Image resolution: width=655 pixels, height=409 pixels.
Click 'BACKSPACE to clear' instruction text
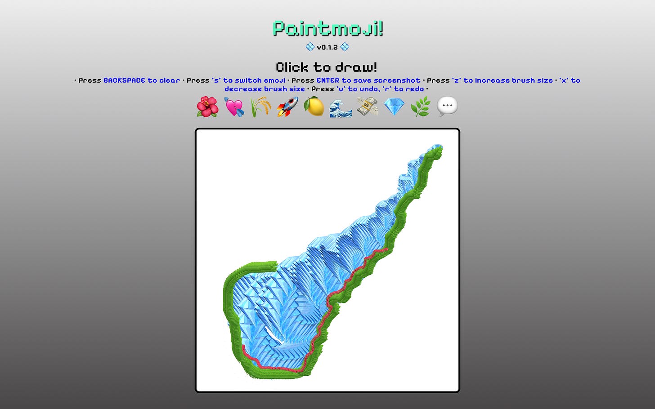(x=142, y=80)
